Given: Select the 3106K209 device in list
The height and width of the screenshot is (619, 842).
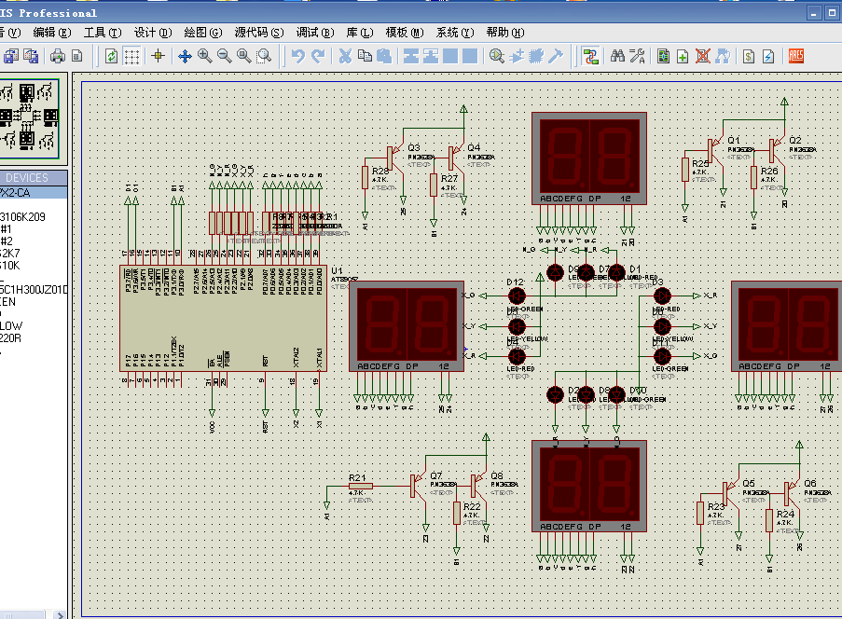Looking at the screenshot, I should [x=24, y=216].
